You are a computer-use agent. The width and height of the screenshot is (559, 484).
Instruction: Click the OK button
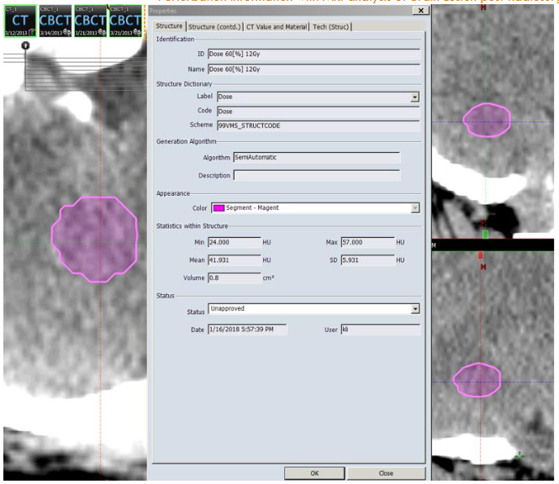click(314, 473)
